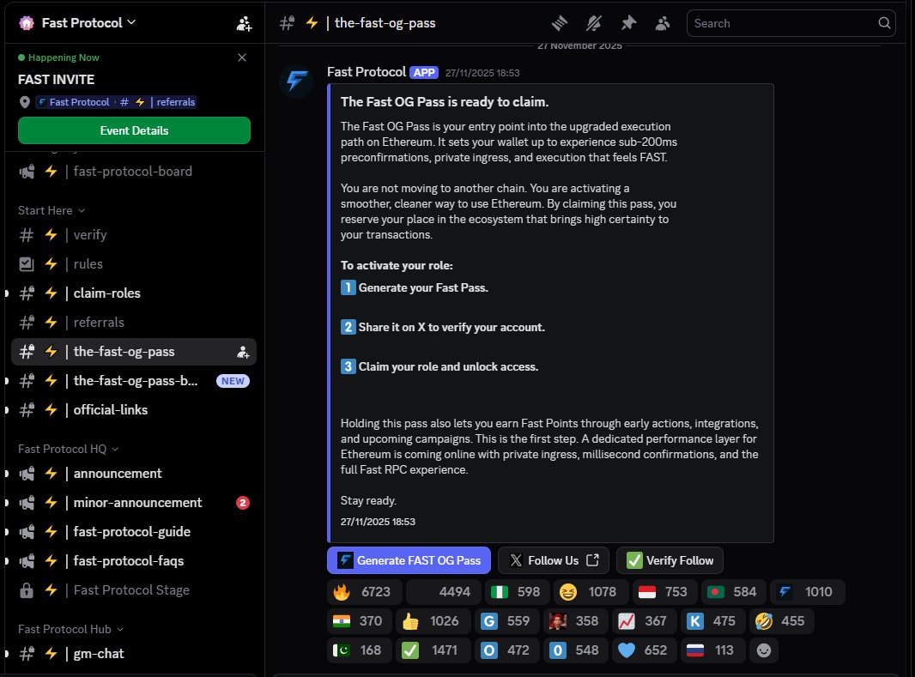This screenshot has width=915, height=677.
Task: Toggle letter G reaction 559
Action: 507,621
